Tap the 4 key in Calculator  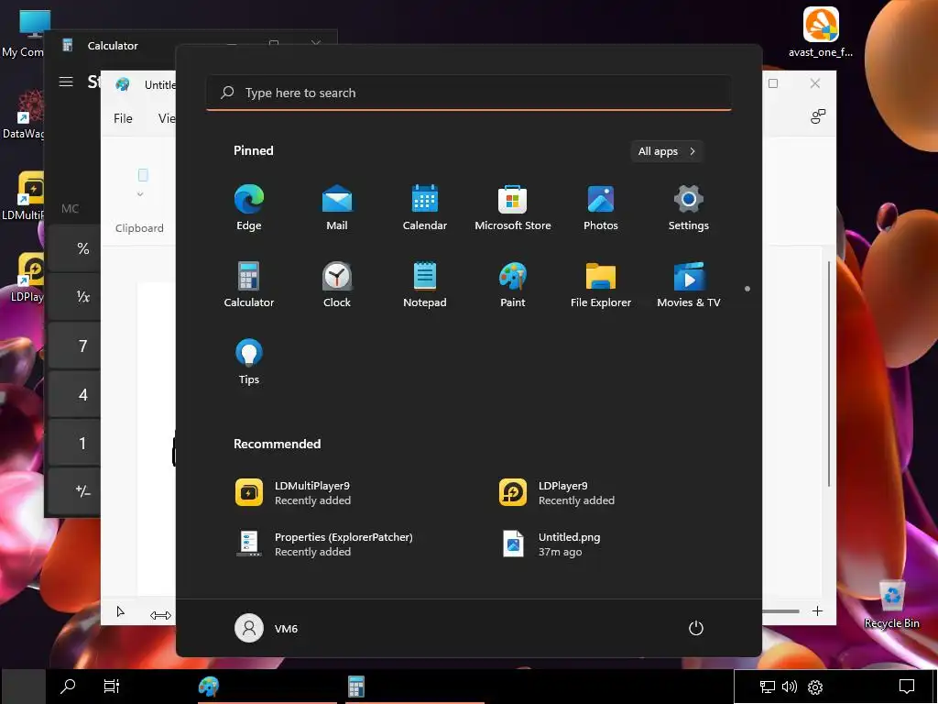tap(74, 394)
